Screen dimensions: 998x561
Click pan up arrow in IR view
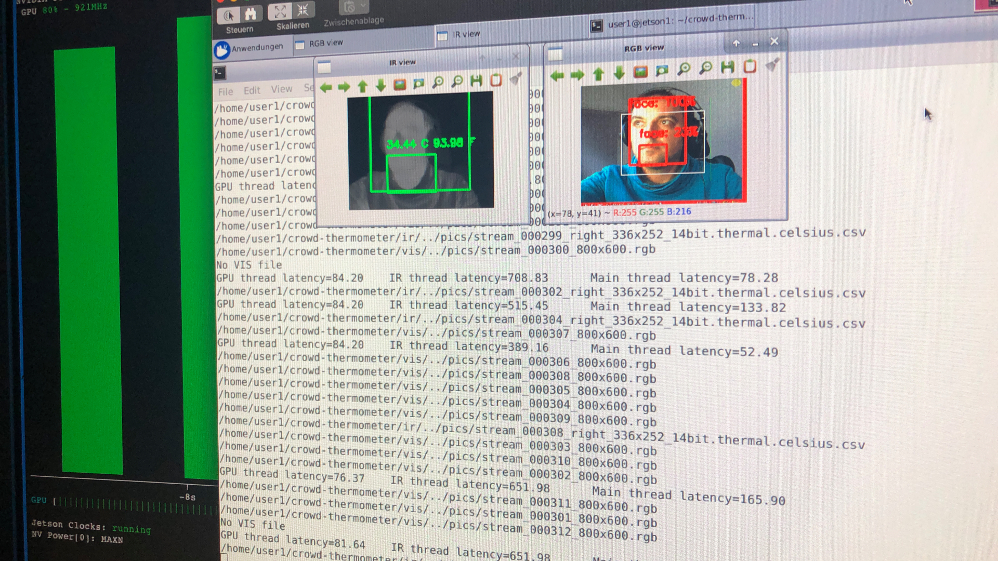[363, 86]
